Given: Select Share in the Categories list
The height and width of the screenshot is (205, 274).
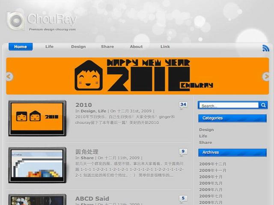Looking at the screenshot, I should (x=205, y=143).
